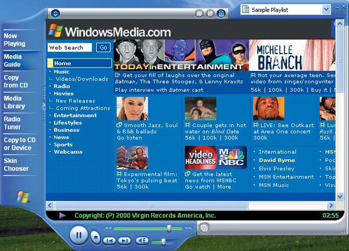Adjust the seek slider thumb
Screen dimensions: 349x251
(x=169, y=228)
